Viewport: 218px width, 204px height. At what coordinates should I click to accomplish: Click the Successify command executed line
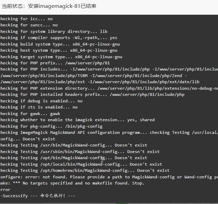point(38,196)
